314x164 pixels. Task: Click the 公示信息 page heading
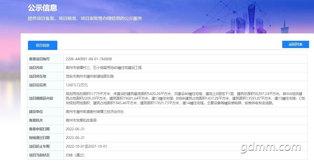coord(42,8)
